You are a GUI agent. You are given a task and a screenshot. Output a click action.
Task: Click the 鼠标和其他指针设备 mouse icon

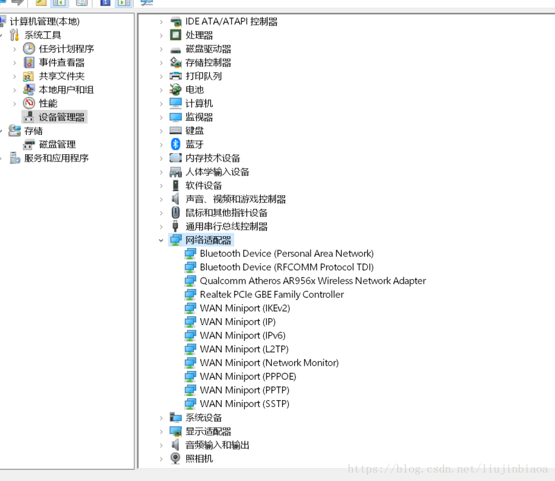176,213
